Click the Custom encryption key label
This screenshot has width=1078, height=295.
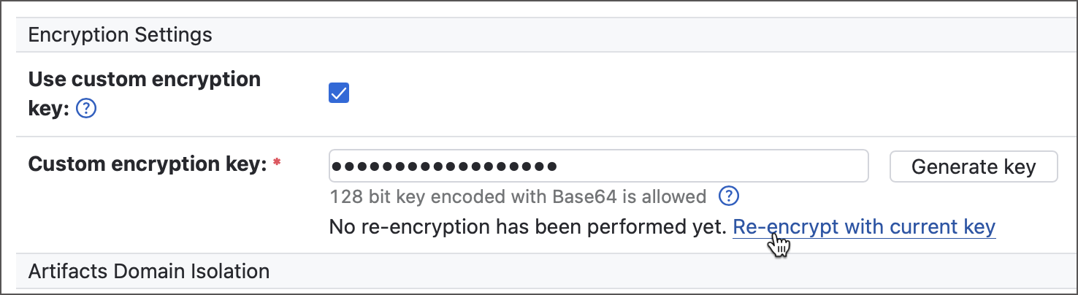pos(147,164)
